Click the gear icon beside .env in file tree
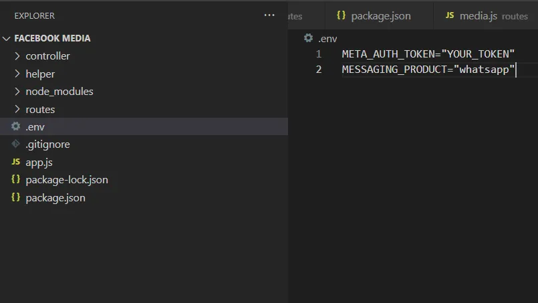This screenshot has height=303, width=538. click(16, 126)
